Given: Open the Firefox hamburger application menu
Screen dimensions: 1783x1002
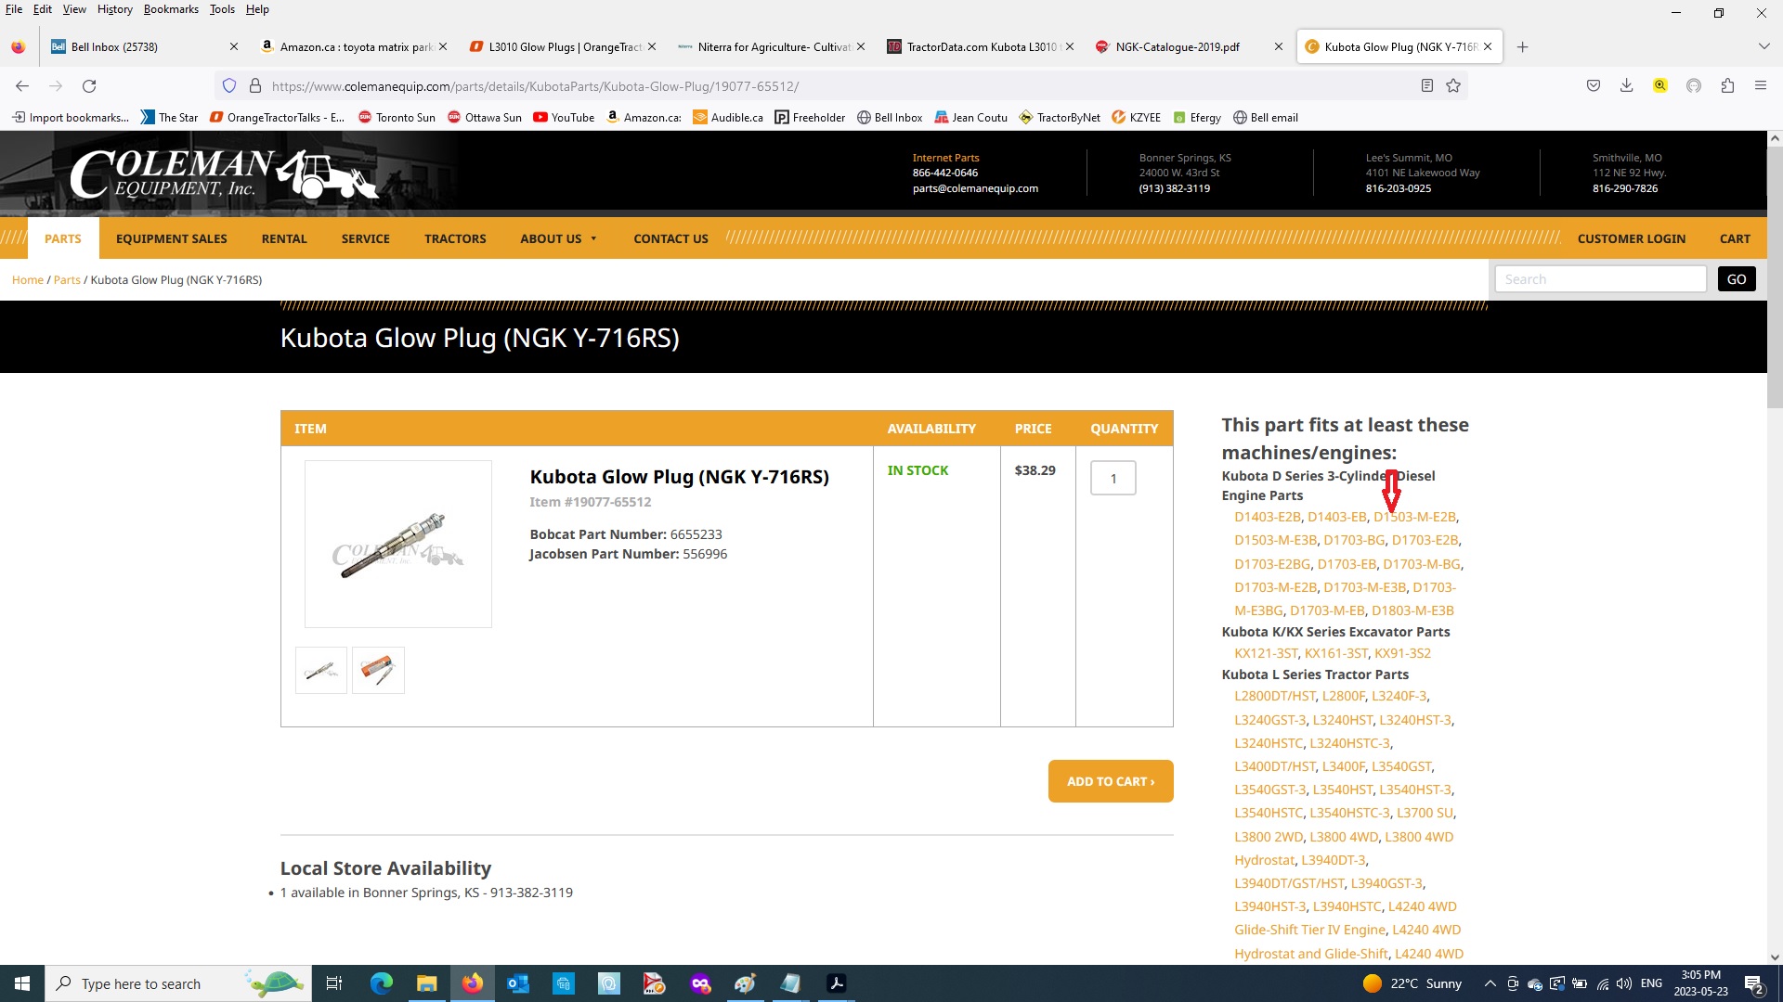Looking at the screenshot, I should [1760, 86].
